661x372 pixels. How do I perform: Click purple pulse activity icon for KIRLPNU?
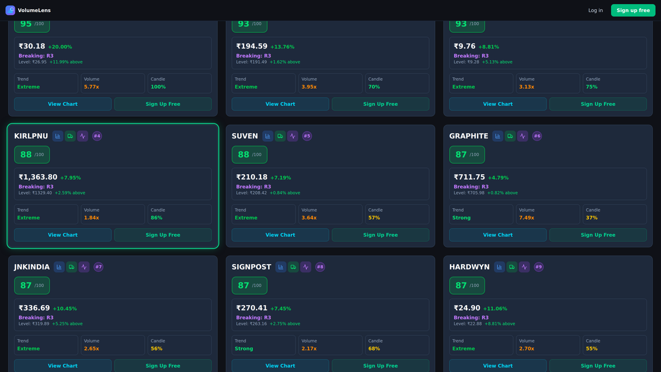click(x=83, y=136)
